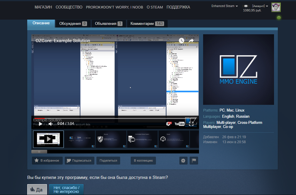Expand the [Аккаунт] account dropdown
Image resolution: width=296 pixels, height=195 pixels.
(260, 6)
